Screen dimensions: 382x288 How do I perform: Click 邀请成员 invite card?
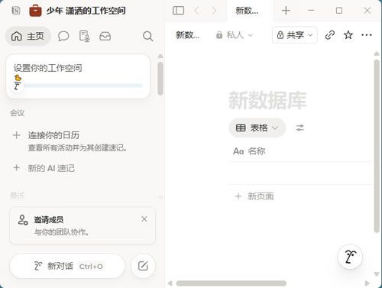83,225
